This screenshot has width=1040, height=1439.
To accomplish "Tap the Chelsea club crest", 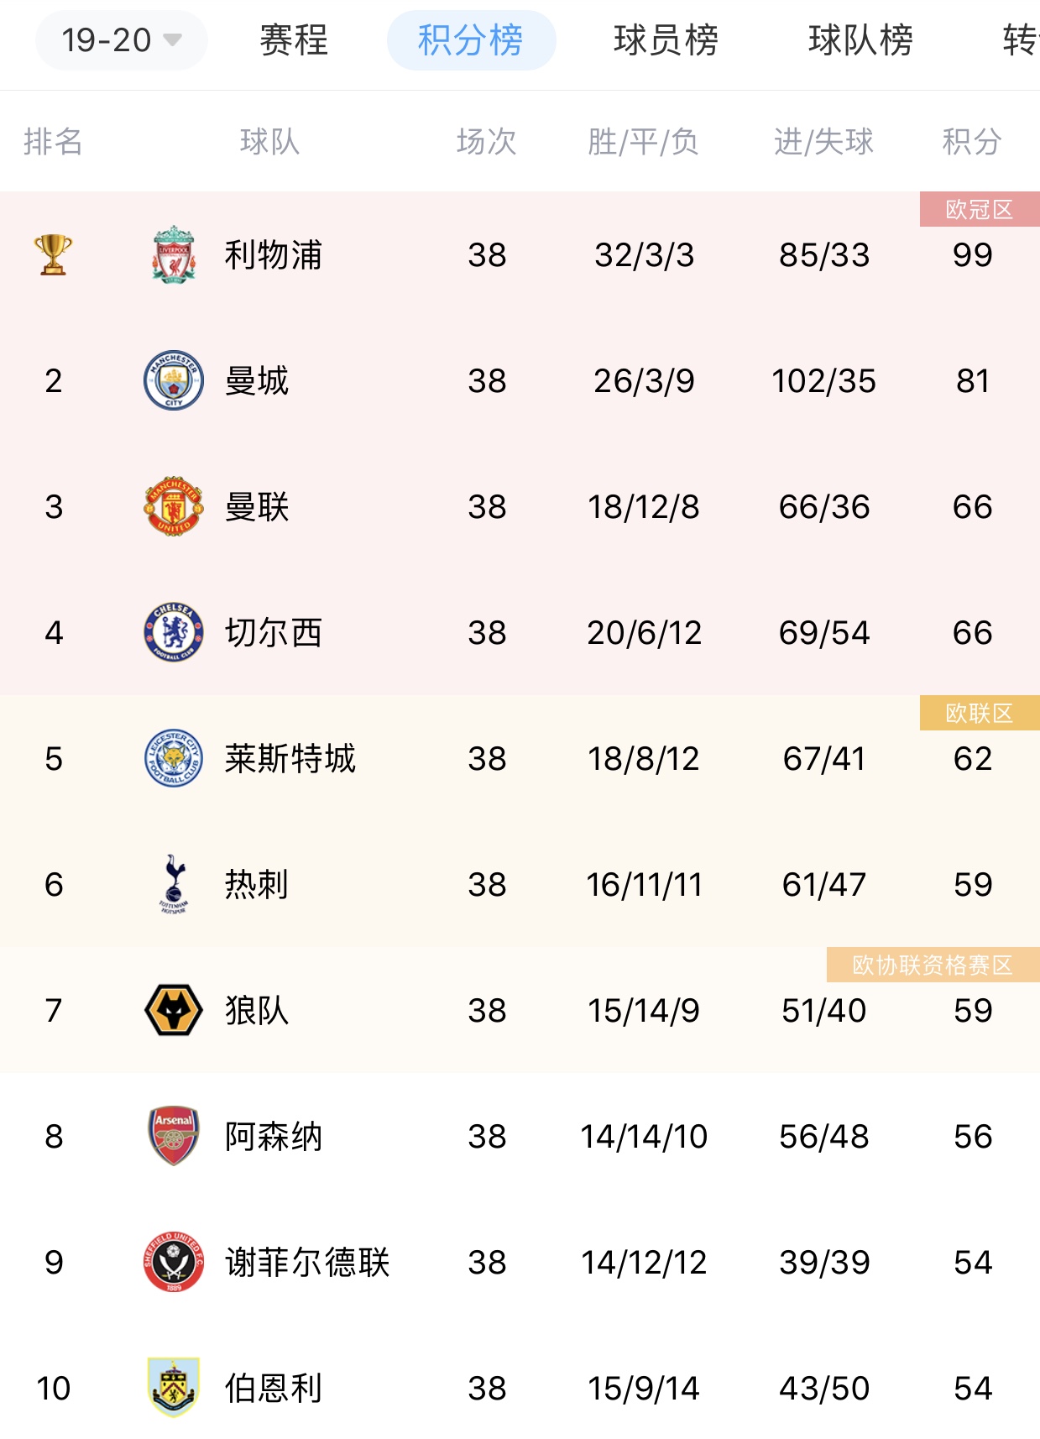I will pyautogui.click(x=174, y=632).
